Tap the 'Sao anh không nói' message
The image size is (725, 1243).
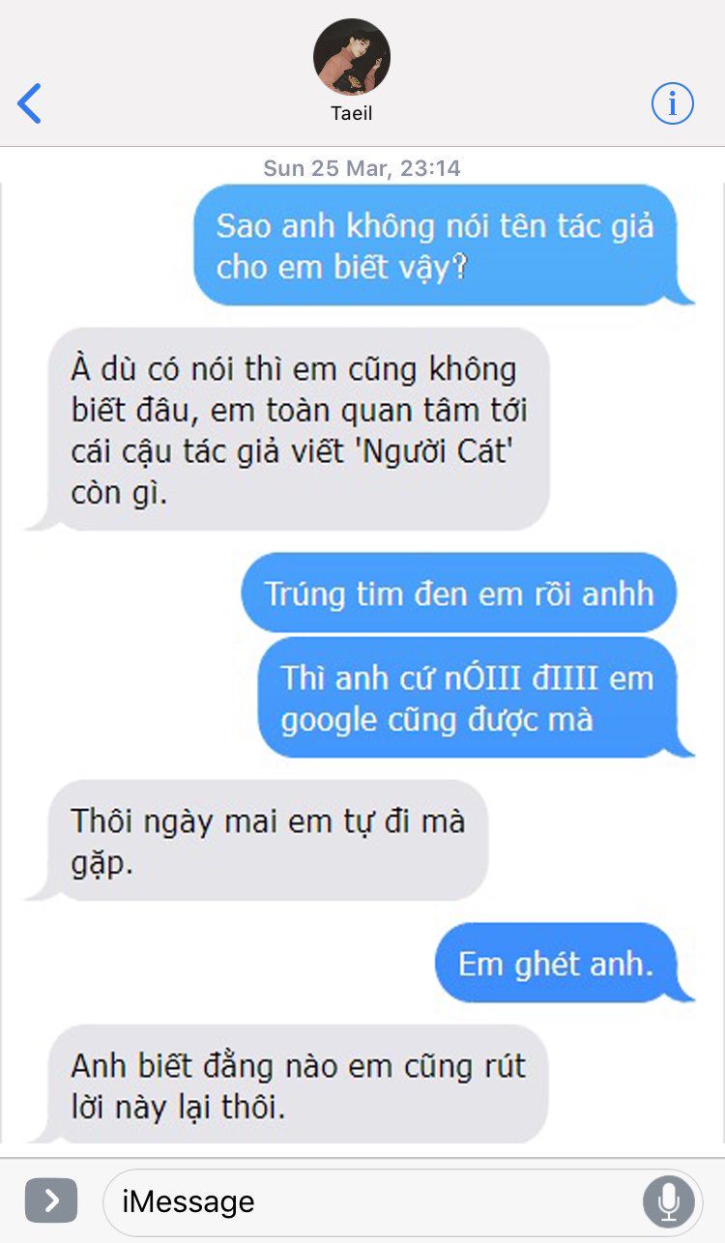click(444, 246)
